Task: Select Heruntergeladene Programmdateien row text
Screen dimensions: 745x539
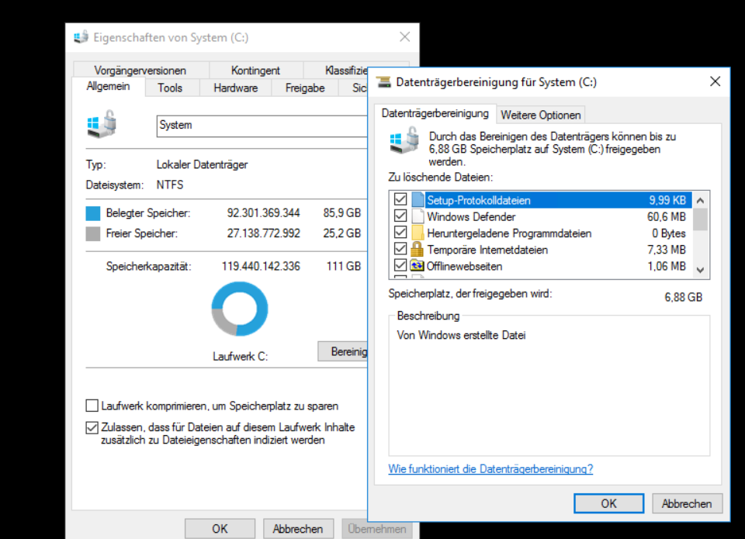Action: click(x=509, y=233)
